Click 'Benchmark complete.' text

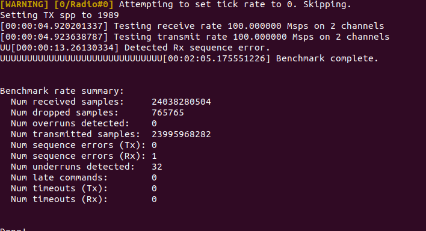click(x=327, y=59)
